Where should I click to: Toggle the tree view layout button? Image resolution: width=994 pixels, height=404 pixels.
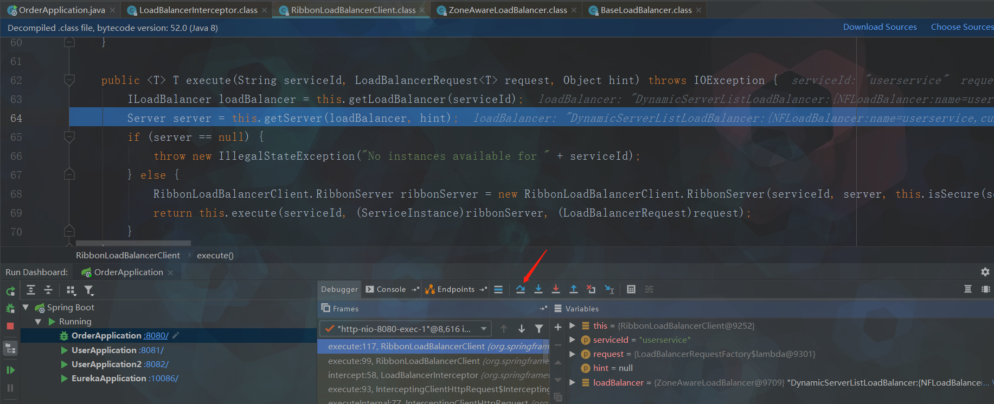click(x=10, y=349)
